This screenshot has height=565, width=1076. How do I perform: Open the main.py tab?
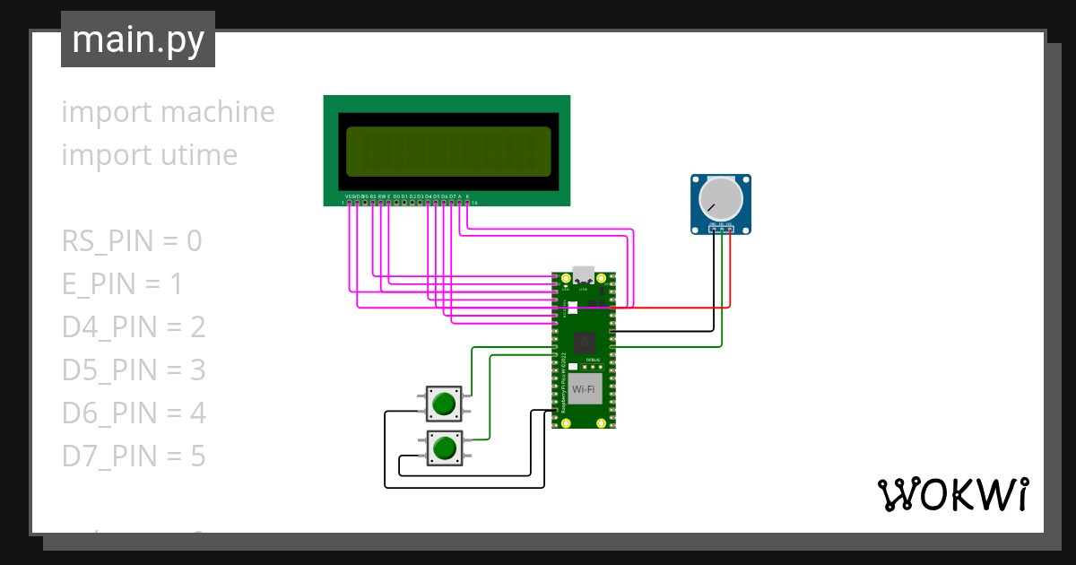[137, 39]
